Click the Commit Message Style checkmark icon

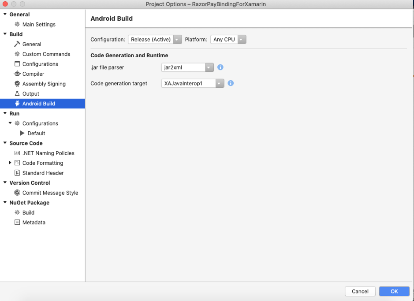coord(17,193)
